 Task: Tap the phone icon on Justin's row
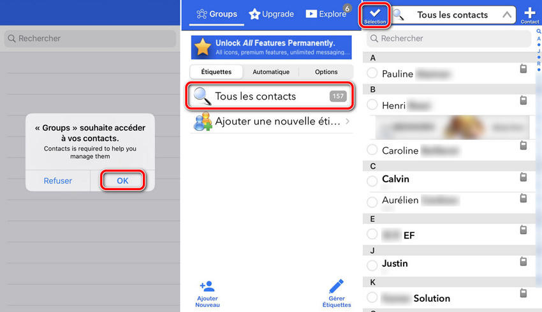pyautogui.click(x=524, y=262)
